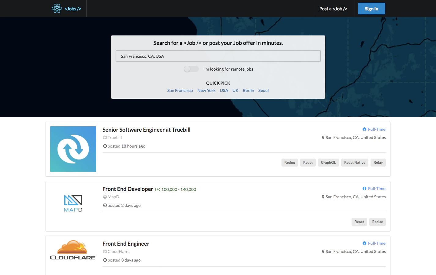Select the React Native tag
Image resolution: width=436 pixels, height=275 pixels.
355,162
